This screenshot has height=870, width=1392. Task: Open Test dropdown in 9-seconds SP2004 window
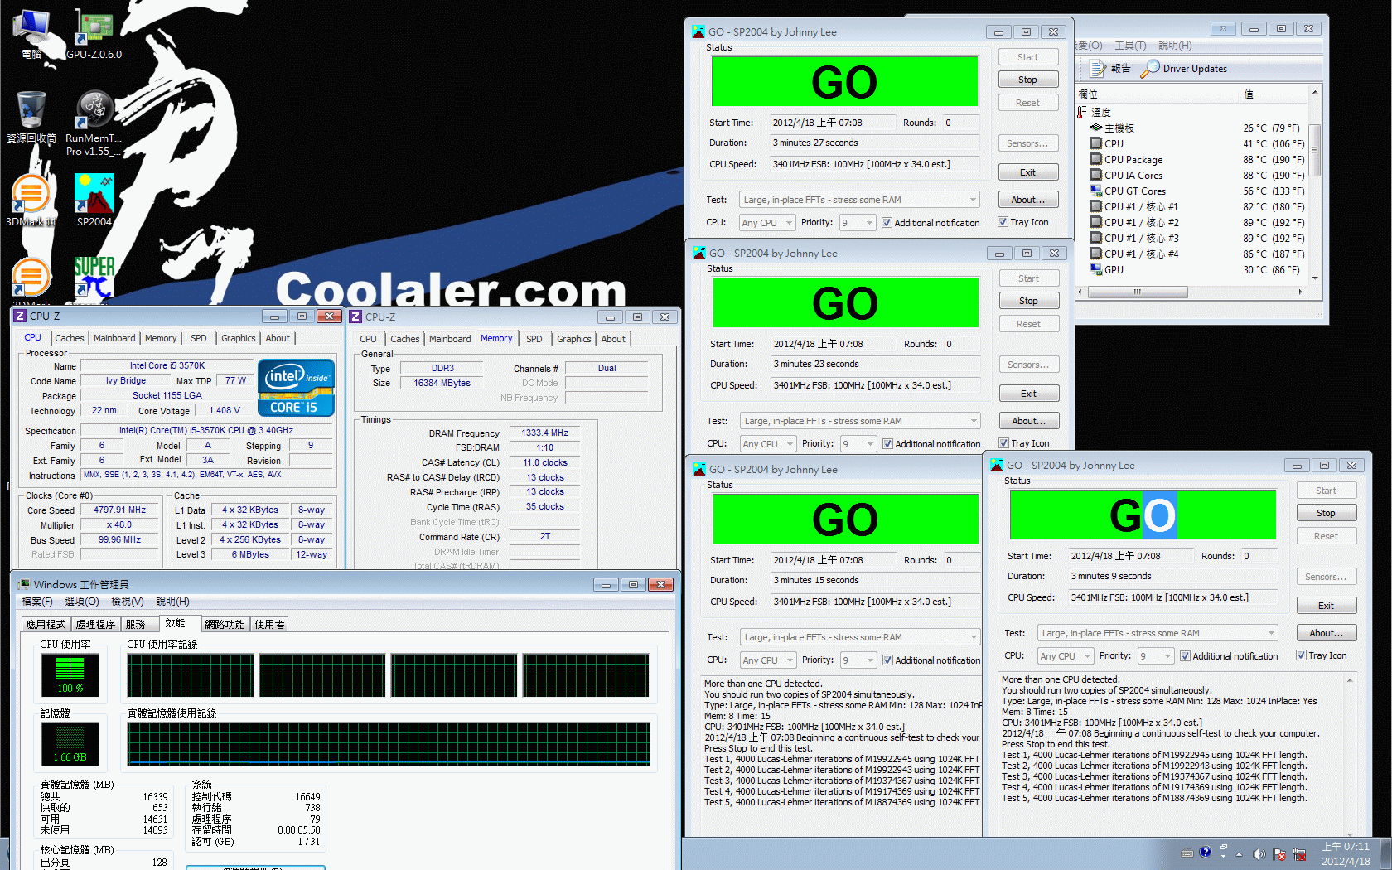(x=1158, y=633)
